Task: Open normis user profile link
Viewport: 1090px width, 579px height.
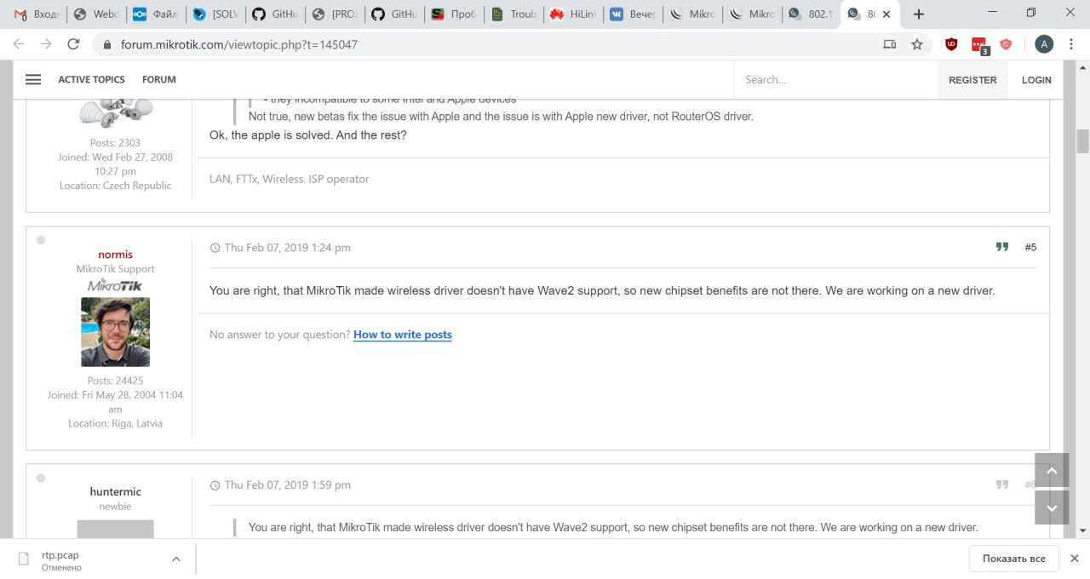Action: 115,254
